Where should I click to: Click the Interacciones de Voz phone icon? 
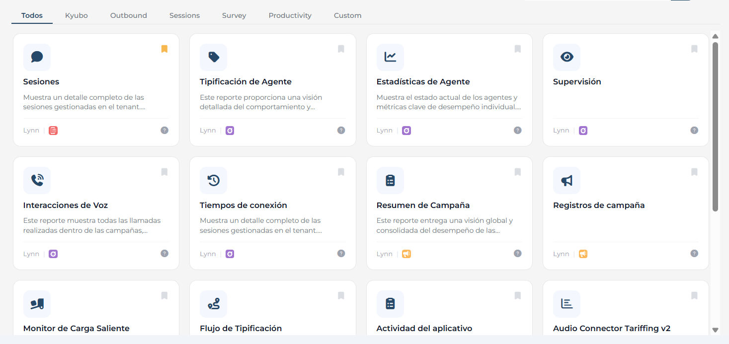click(37, 180)
